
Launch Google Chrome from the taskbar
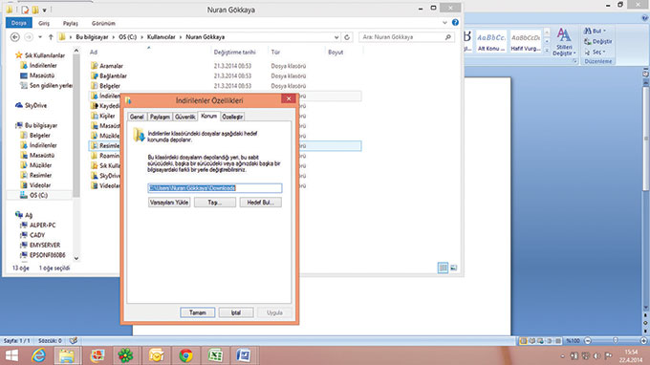(185, 355)
